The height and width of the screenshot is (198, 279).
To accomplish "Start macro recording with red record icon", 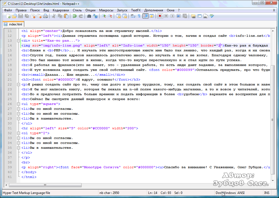I will pyautogui.click(x=160, y=16).
